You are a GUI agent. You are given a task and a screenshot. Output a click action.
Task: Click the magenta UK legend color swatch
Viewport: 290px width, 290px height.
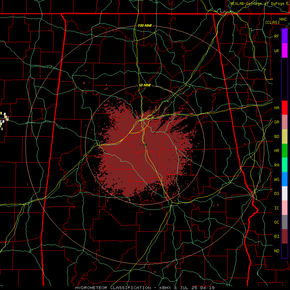[x=285, y=51]
